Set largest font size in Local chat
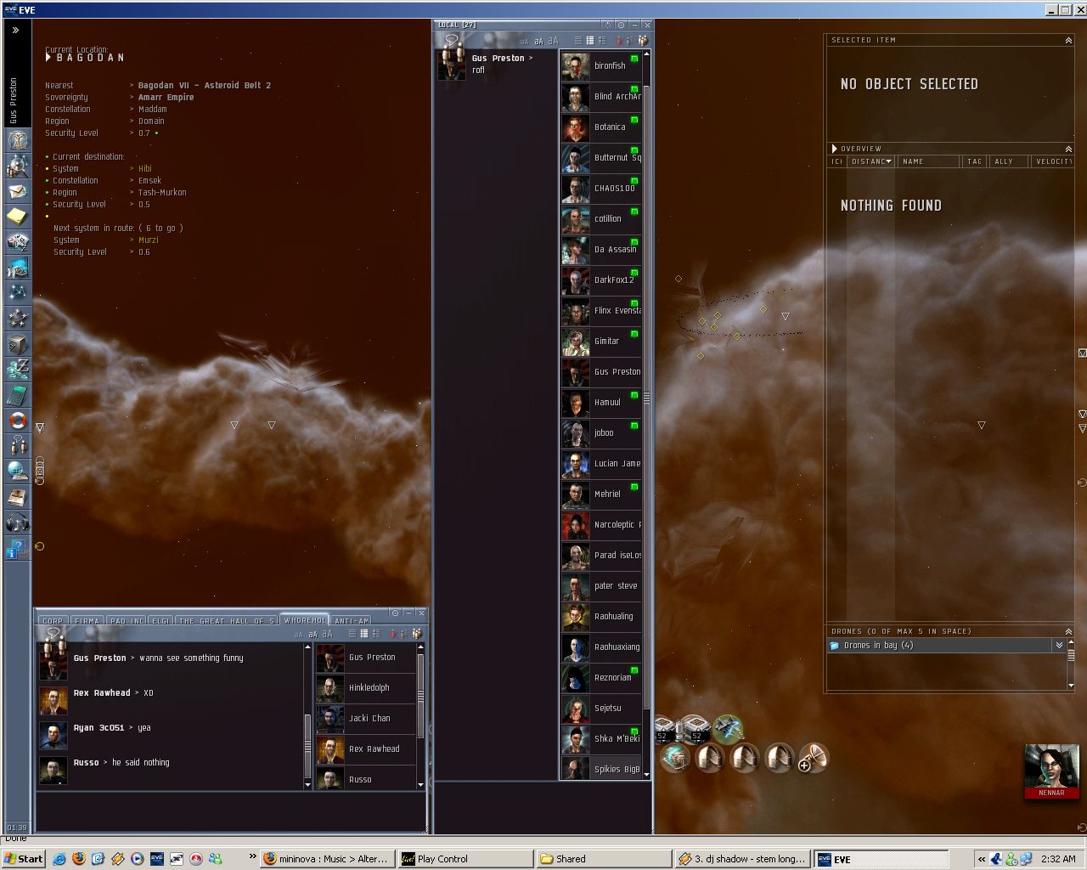The width and height of the screenshot is (1087, 870). point(553,41)
